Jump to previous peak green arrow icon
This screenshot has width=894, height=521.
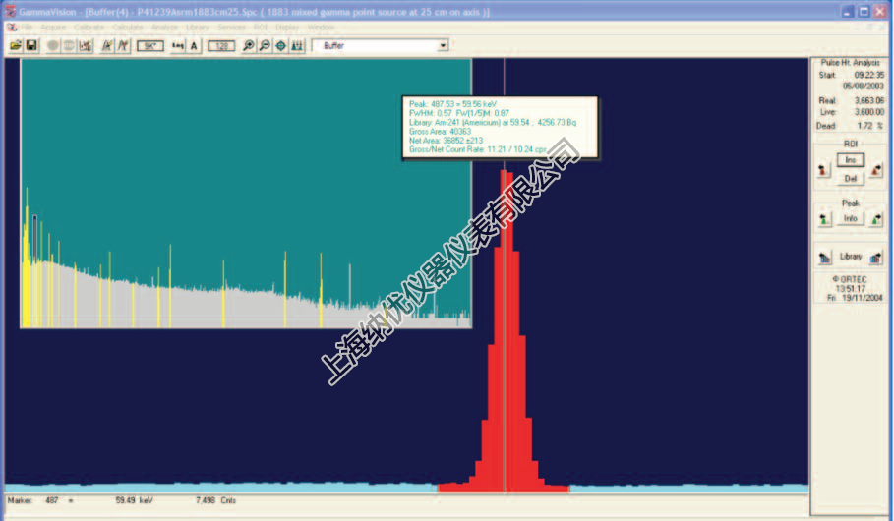pos(824,219)
